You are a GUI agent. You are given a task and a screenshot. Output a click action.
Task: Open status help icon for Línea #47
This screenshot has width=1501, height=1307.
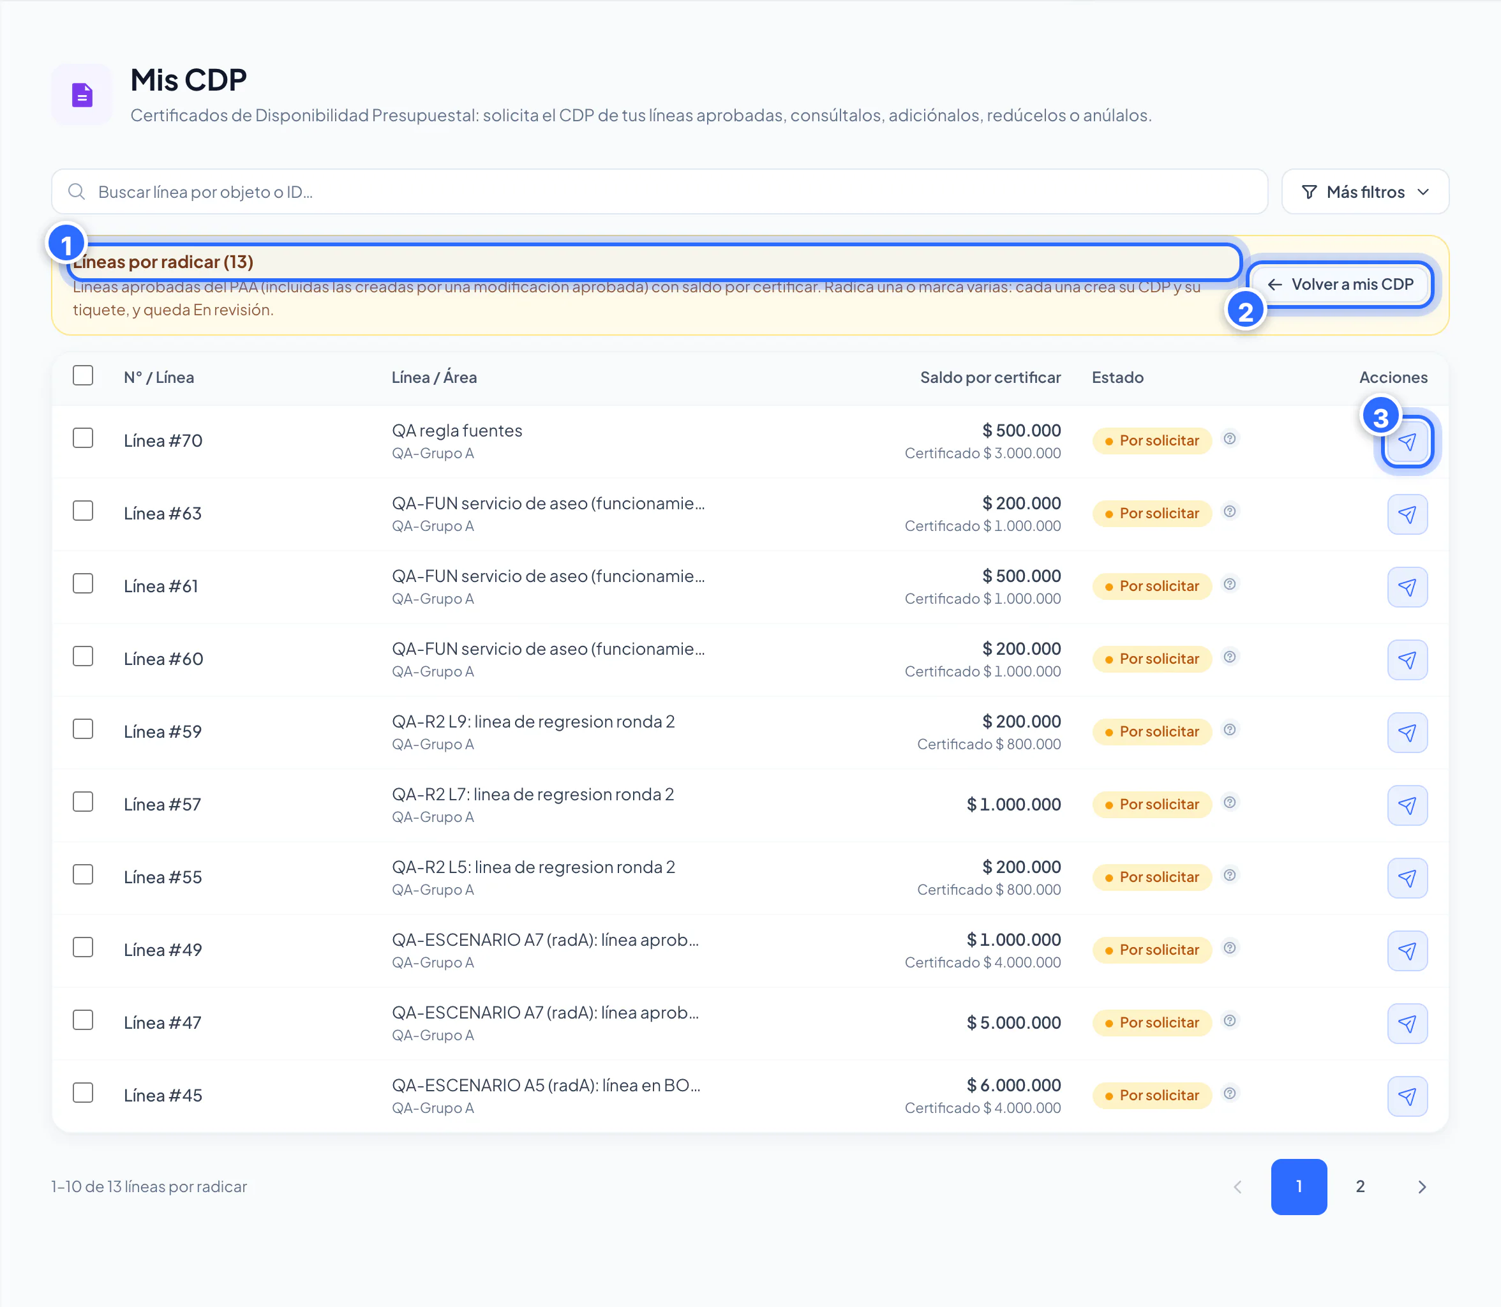(x=1230, y=1020)
